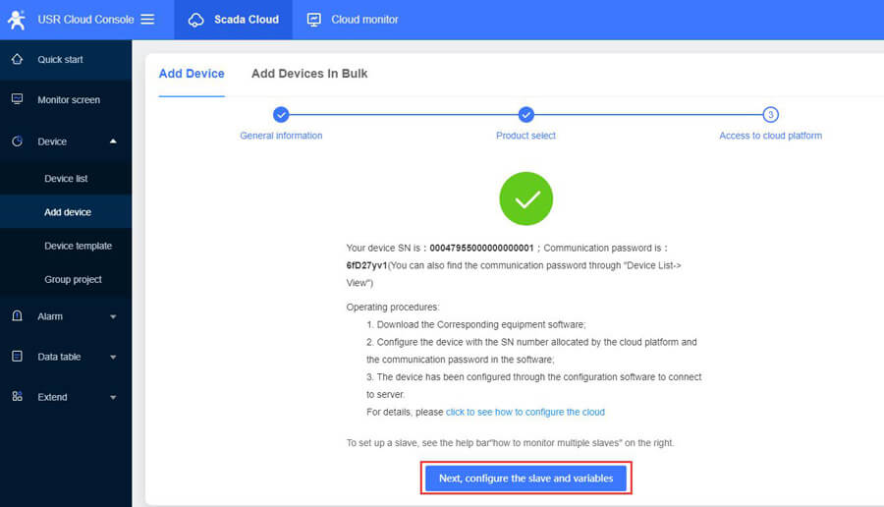Expand the Data table menu arrow
This screenshot has height=507, width=884.
[113, 357]
